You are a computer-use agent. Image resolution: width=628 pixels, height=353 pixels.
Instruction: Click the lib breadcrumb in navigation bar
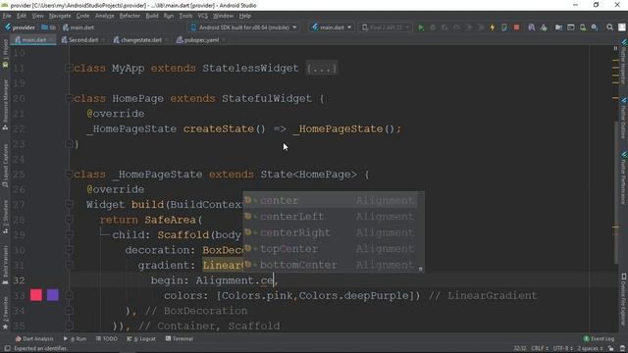click(49, 27)
